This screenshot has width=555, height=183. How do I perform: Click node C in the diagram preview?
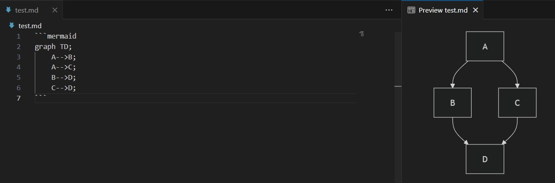517,103
